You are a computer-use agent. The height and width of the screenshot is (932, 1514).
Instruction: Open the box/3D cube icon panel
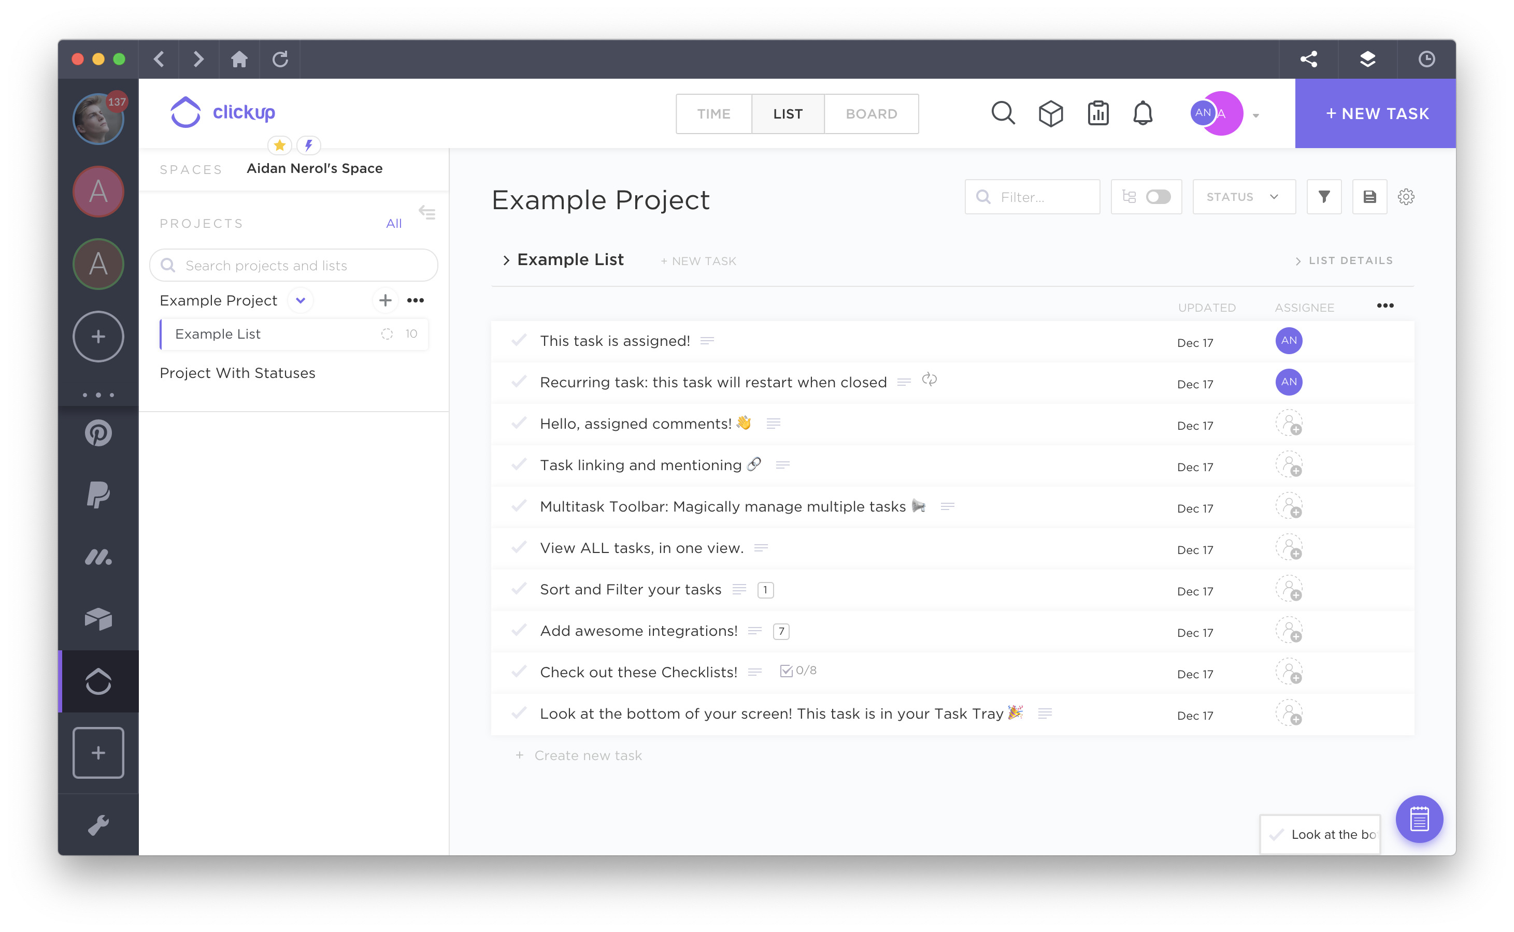coord(1050,112)
